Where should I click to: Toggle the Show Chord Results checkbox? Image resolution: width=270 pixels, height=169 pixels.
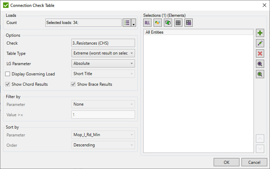pos(8,84)
